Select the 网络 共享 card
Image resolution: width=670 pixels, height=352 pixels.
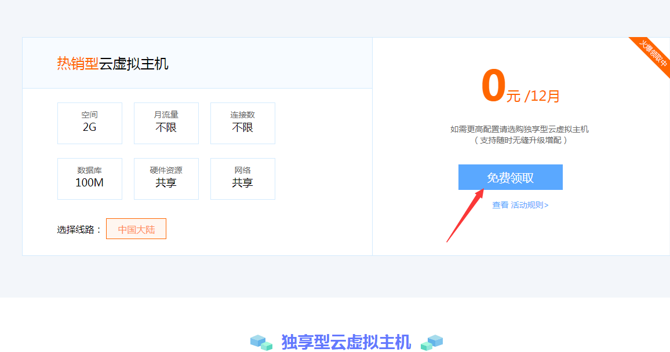click(242, 178)
